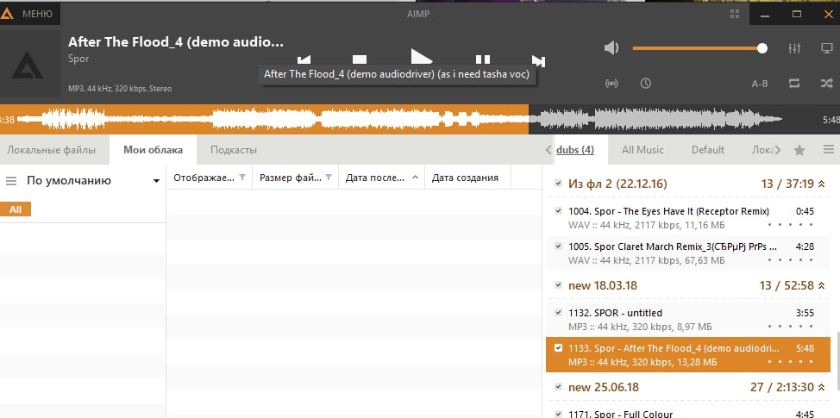840x418 pixels.
Task: Open the По умолчанию grouping dropdown
Action: click(156, 181)
